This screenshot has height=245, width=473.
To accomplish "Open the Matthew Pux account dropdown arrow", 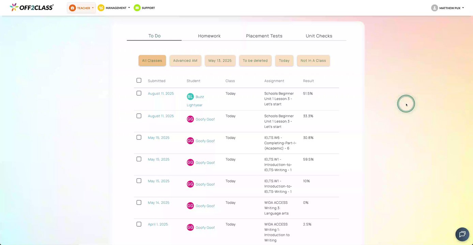I will tap(463, 8).
